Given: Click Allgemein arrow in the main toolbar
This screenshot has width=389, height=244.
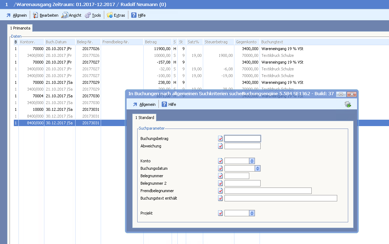Looking at the screenshot, I should pos(16,15).
